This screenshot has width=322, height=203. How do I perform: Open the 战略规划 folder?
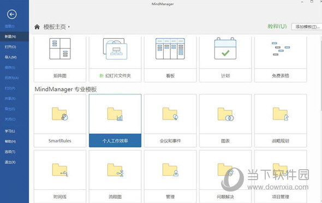pos(281,121)
